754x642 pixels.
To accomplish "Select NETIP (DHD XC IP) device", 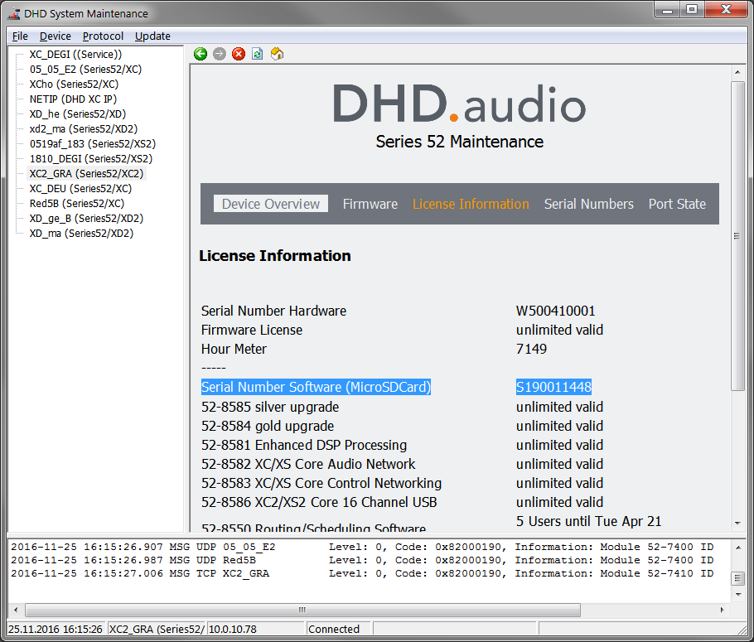I will (x=73, y=99).
